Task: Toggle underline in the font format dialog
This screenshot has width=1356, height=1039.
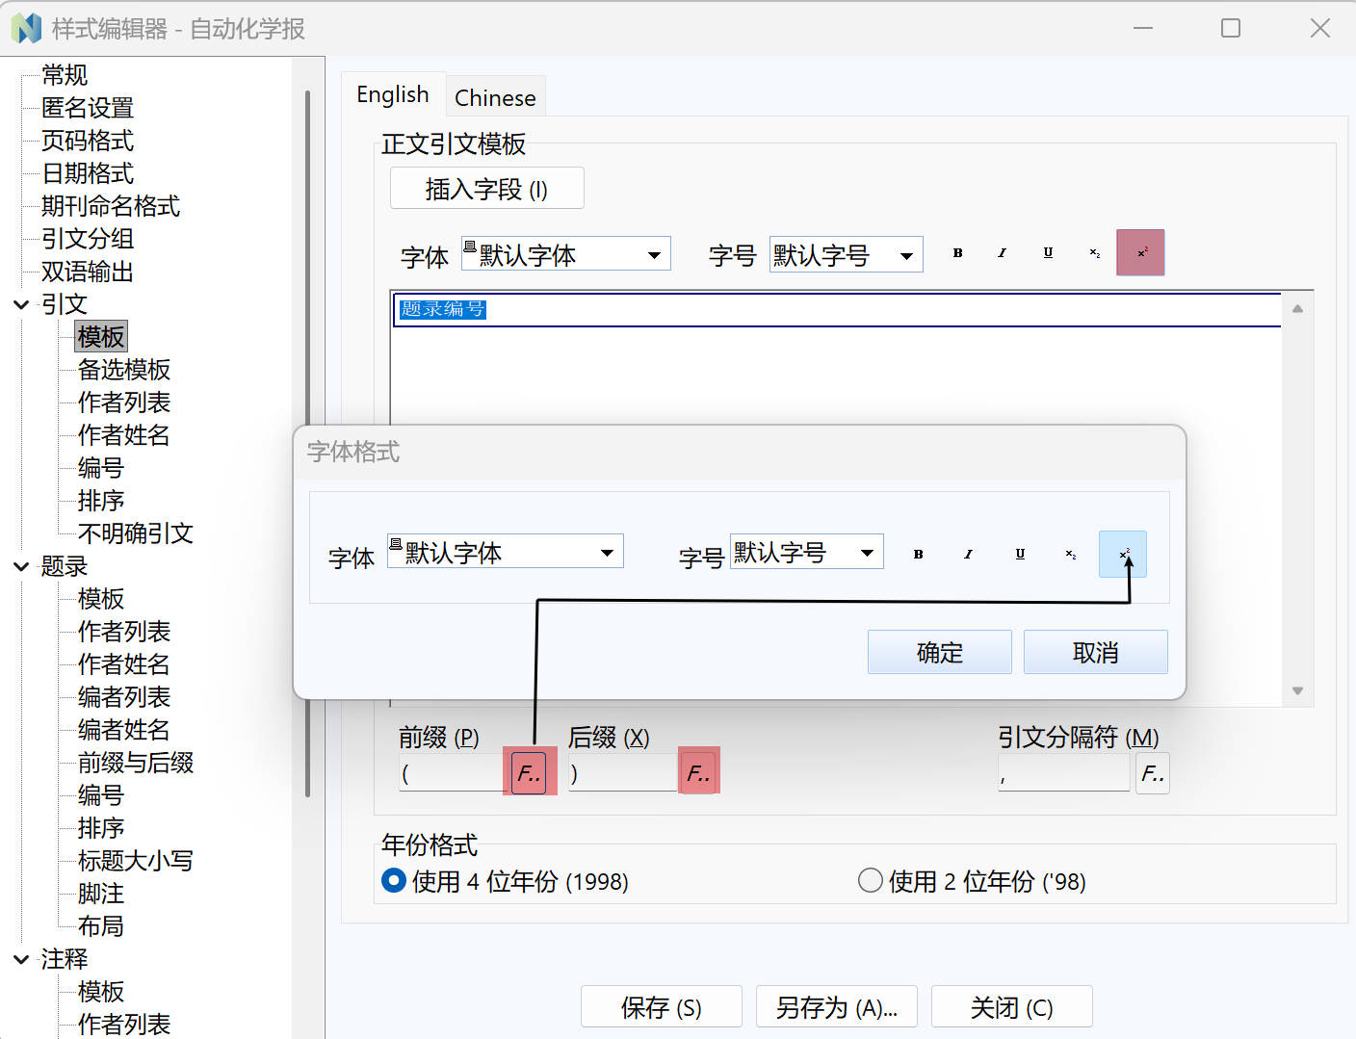Action: pos(1020,555)
